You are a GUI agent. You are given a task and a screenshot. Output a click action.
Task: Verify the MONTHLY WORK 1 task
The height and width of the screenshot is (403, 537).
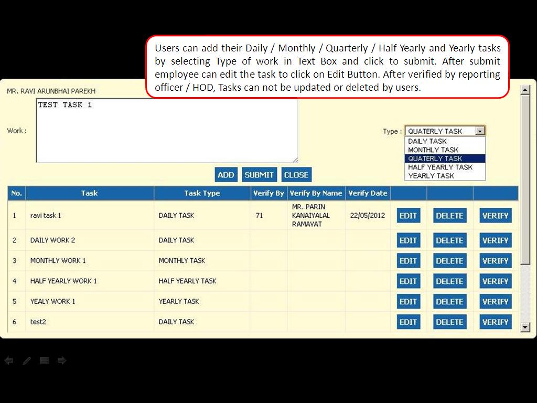495,261
